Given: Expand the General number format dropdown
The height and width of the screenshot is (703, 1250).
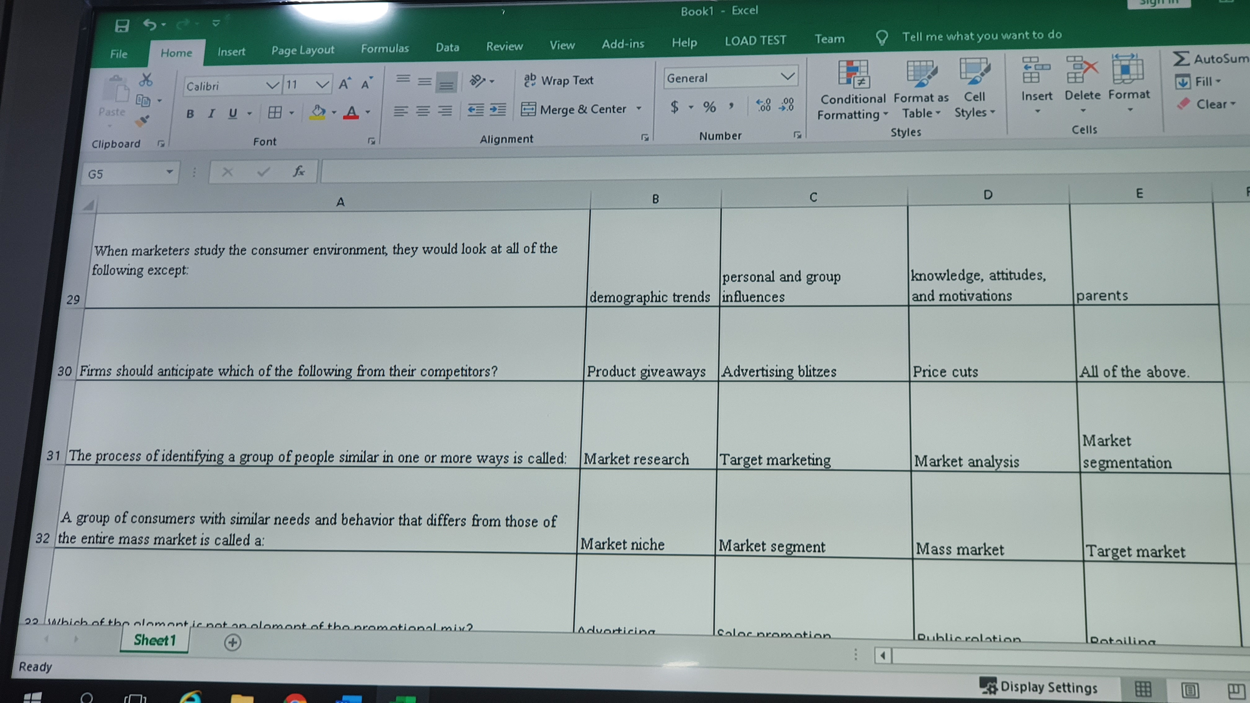Looking at the screenshot, I should 787,76.
